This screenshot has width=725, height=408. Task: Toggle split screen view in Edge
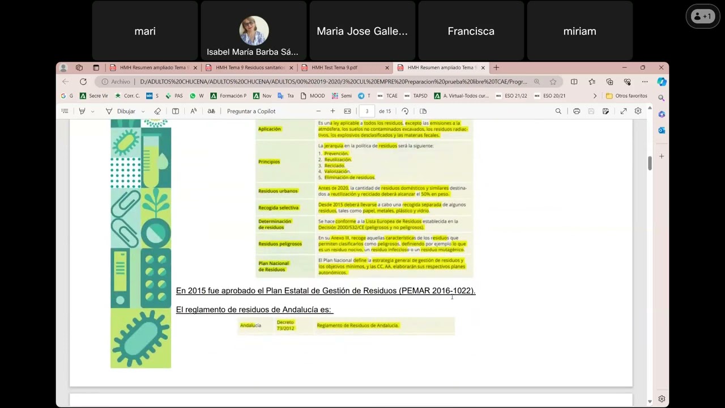[x=574, y=82]
